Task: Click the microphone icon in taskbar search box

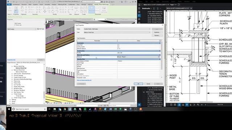Action: (45, 109)
